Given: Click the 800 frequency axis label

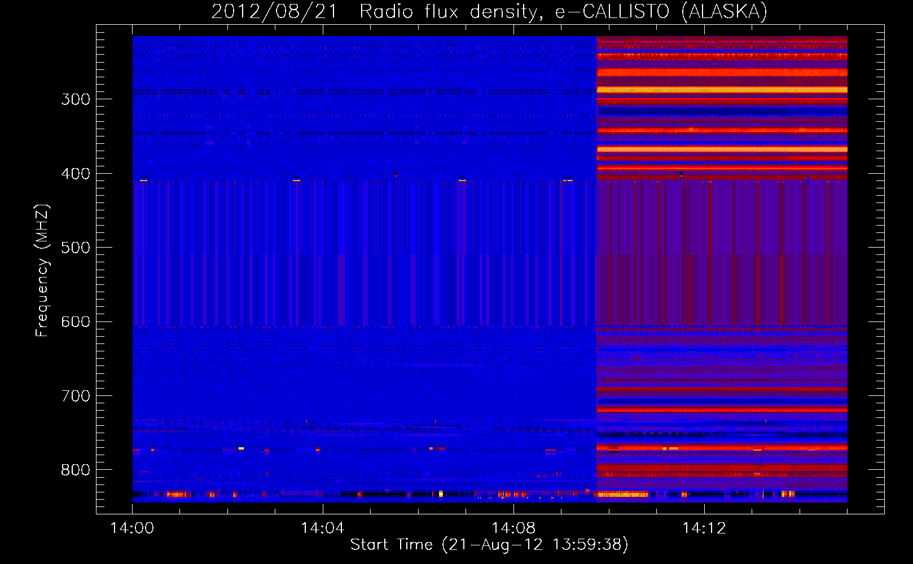Looking at the screenshot, I should pyautogui.click(x=76, y=470).
